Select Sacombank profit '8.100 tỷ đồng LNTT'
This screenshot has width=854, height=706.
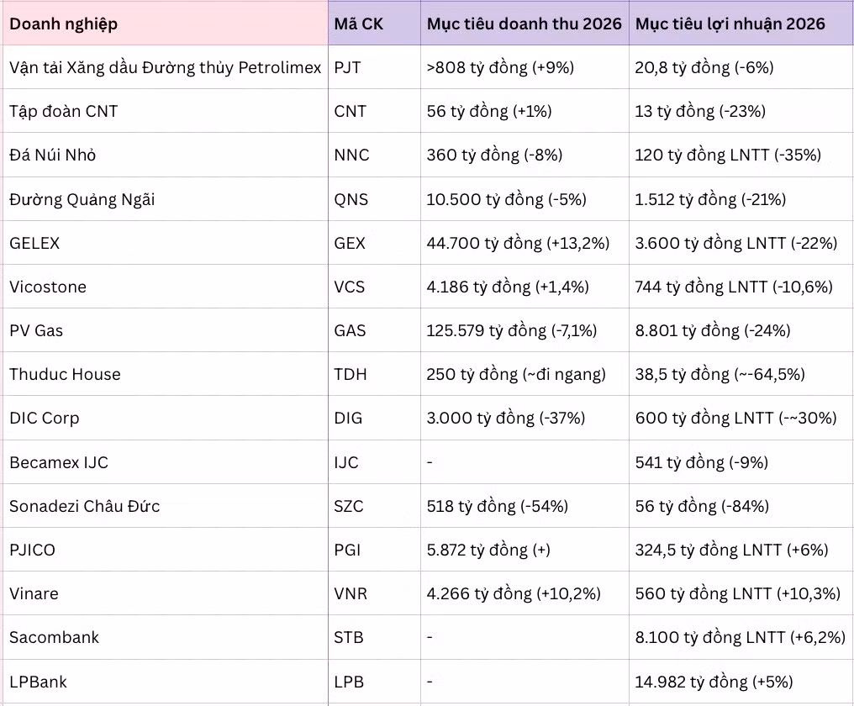tap(740, 637)
